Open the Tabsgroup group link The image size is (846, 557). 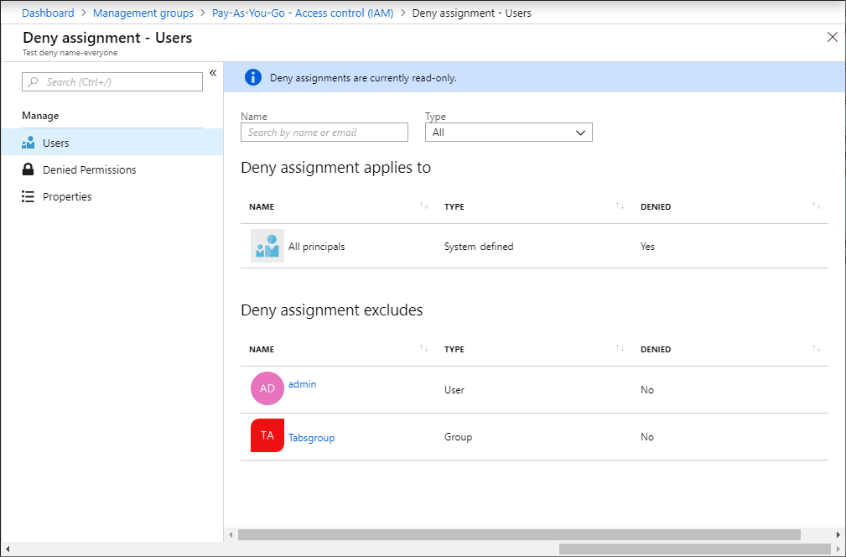click(311, 438)
